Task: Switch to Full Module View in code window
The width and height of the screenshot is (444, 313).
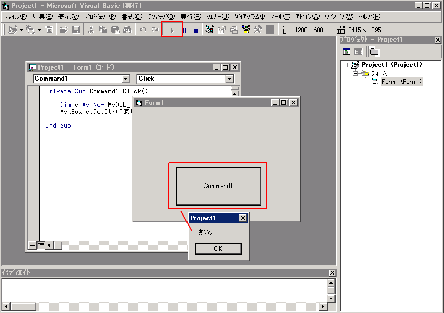Action: [x=40, y=245]
